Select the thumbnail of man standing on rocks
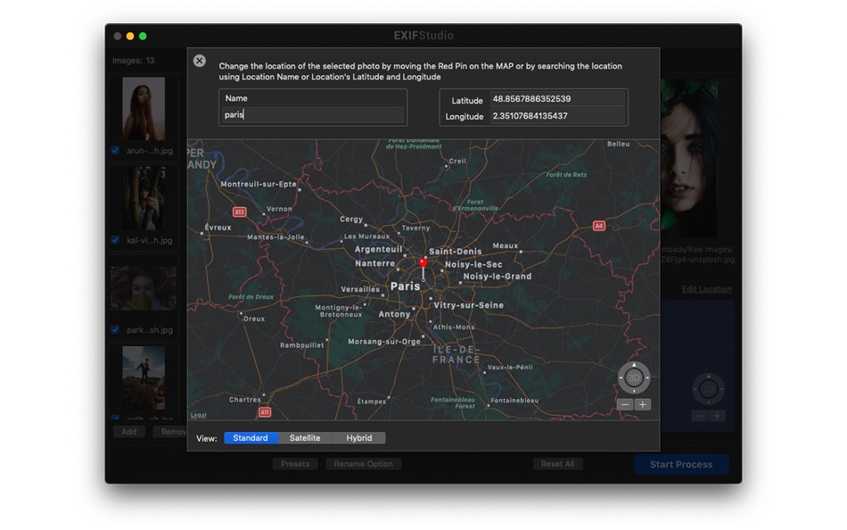The width and height of the screenshot is (847, 530). 144,377
